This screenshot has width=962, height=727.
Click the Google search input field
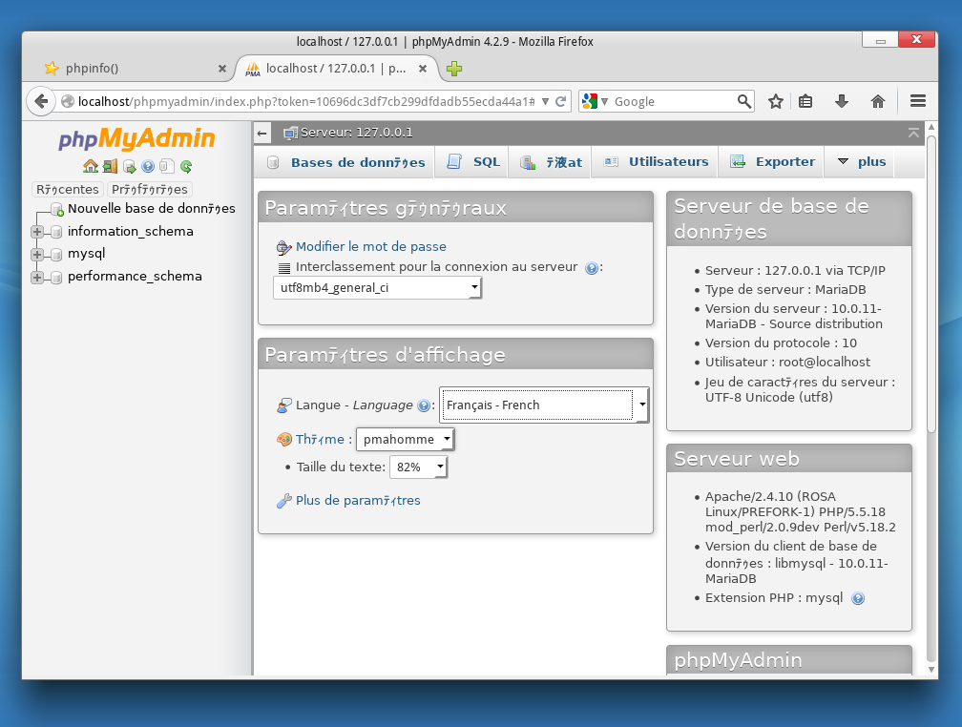[674, 102]
